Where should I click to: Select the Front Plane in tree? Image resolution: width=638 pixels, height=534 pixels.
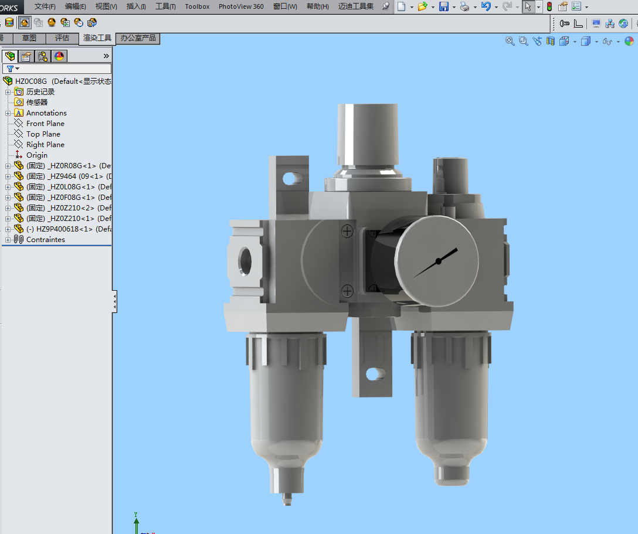tap(45, 124)
